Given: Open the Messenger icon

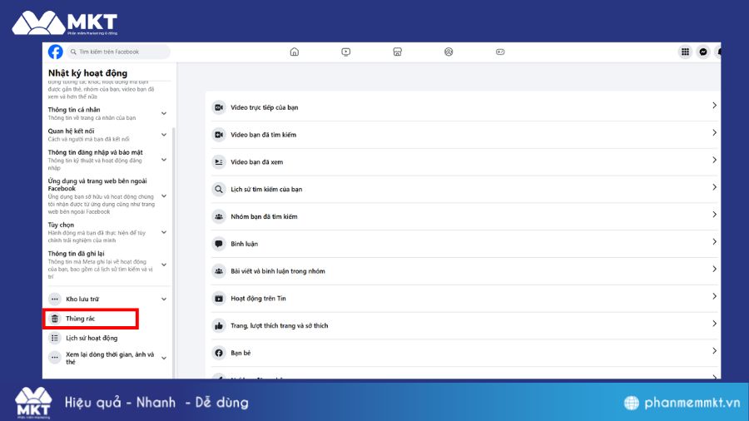Looking at the screenshot, I should pyautogui.click(x=703, y=52).
